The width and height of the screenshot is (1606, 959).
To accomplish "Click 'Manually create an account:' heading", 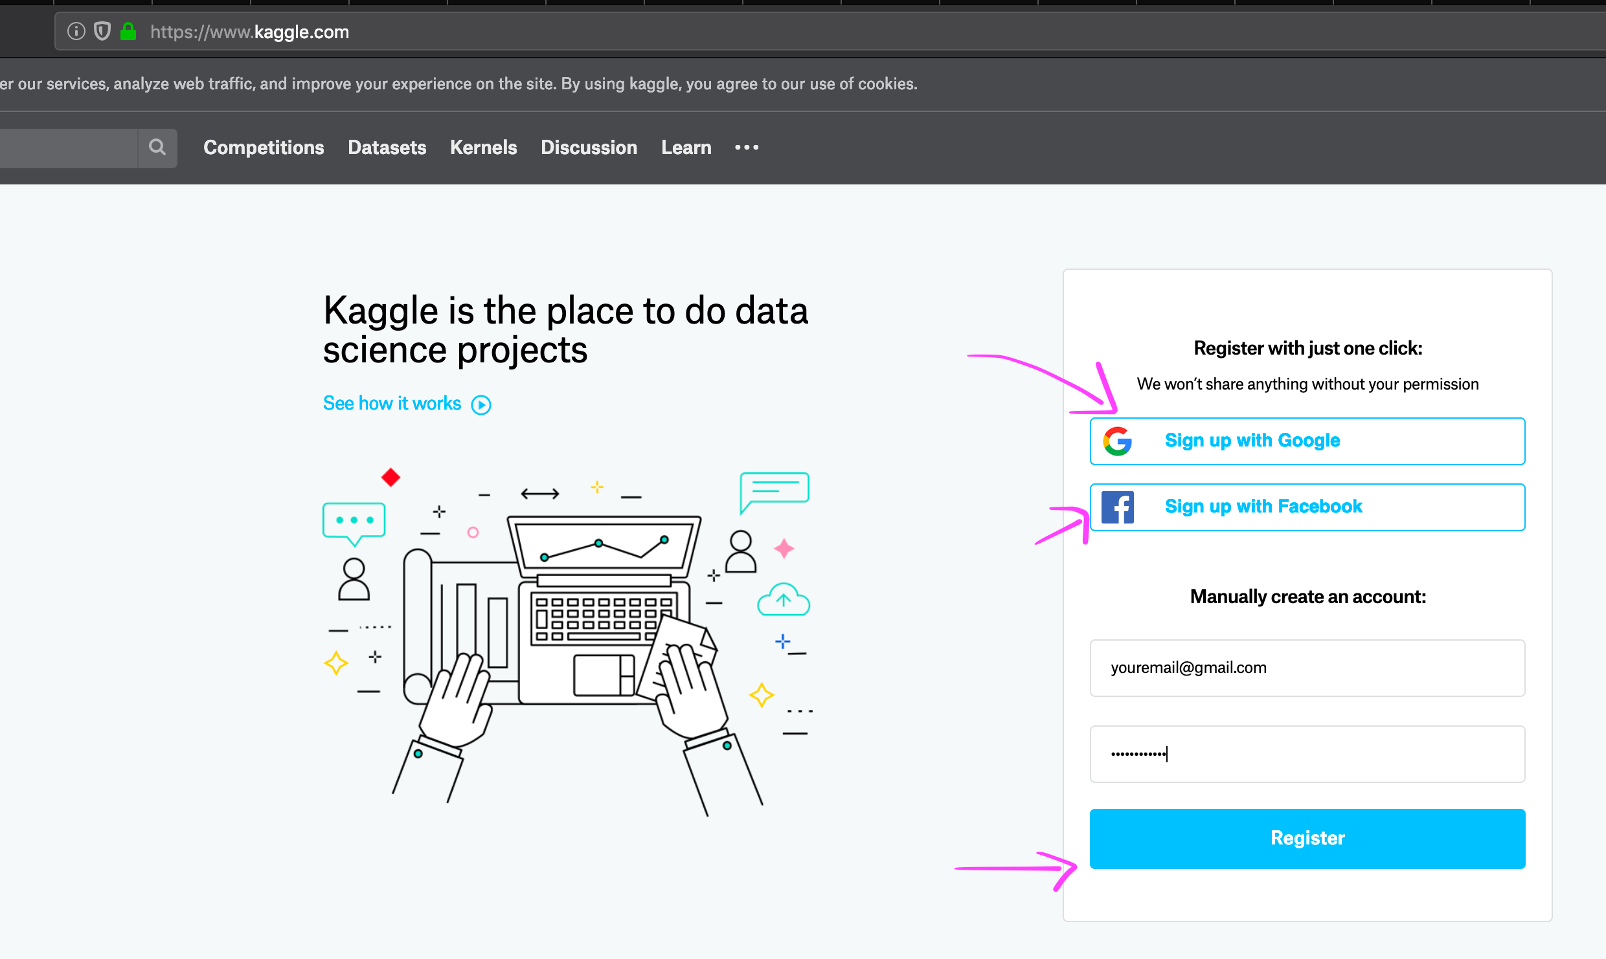I will pos(1307,597).
